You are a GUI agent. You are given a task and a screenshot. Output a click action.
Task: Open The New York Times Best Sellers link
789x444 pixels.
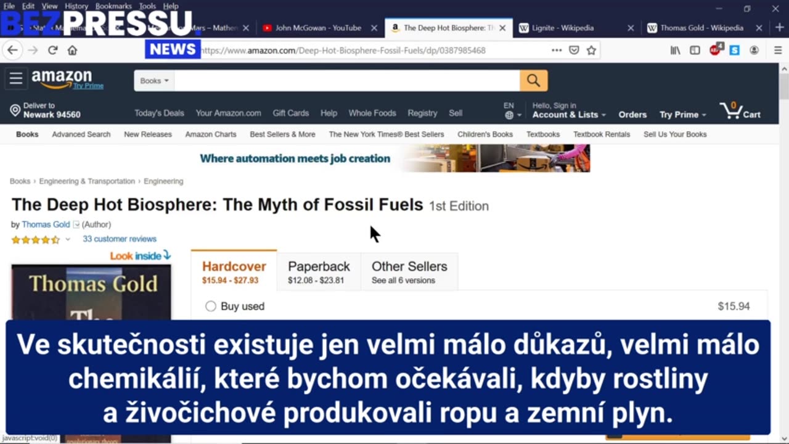pos(386,134)
